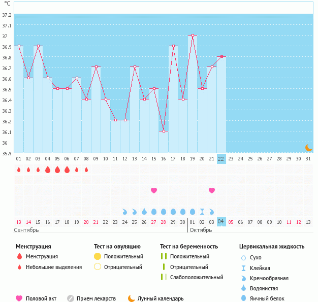This screenshot has width=318, height=302.
Task: Click the sticky fluid hourglass icon on day 20
Action: pyautogui.click(x=202, y=211)
